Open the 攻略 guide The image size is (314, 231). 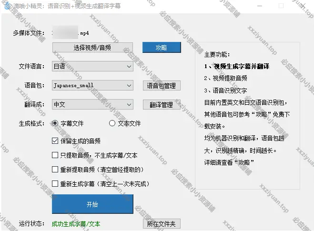pyautogui.click(x=162, y=48)
